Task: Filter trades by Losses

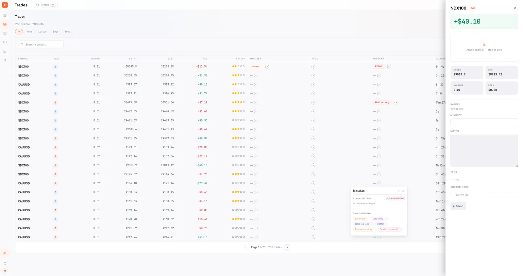Action: [x=42, y=32]
